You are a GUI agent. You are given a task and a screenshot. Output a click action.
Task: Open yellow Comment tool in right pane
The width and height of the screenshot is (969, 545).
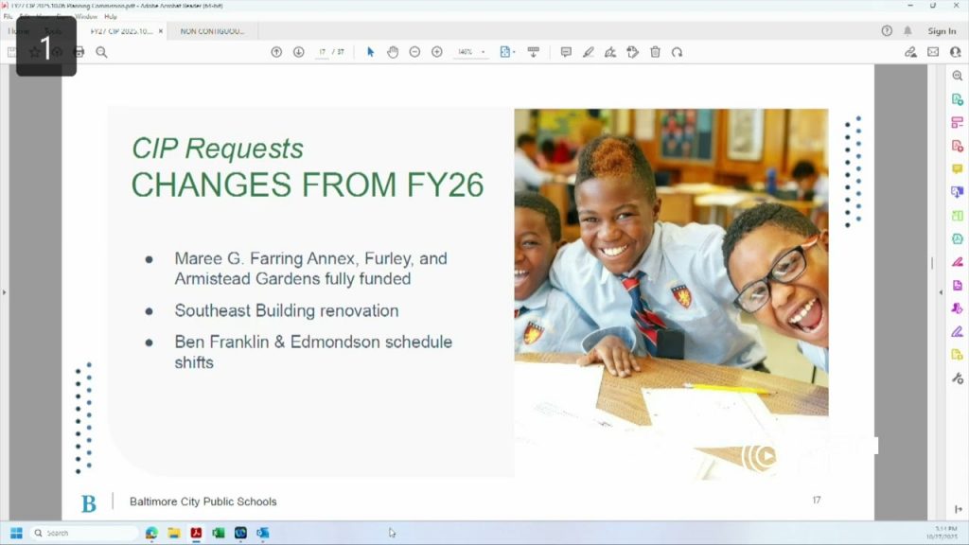(x=958, y=168)
